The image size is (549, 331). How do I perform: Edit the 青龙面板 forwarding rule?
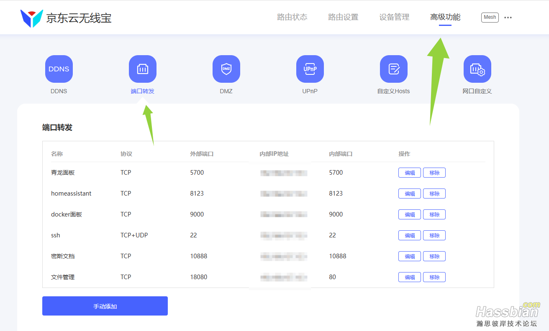click(x=409, y=173)
